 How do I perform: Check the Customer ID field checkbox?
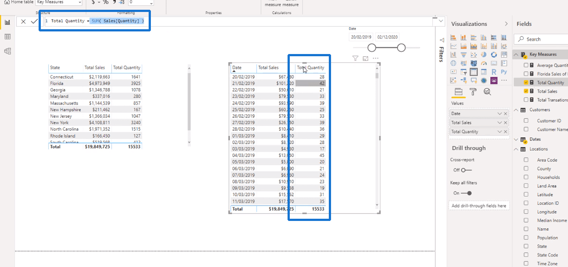[526, 120]
